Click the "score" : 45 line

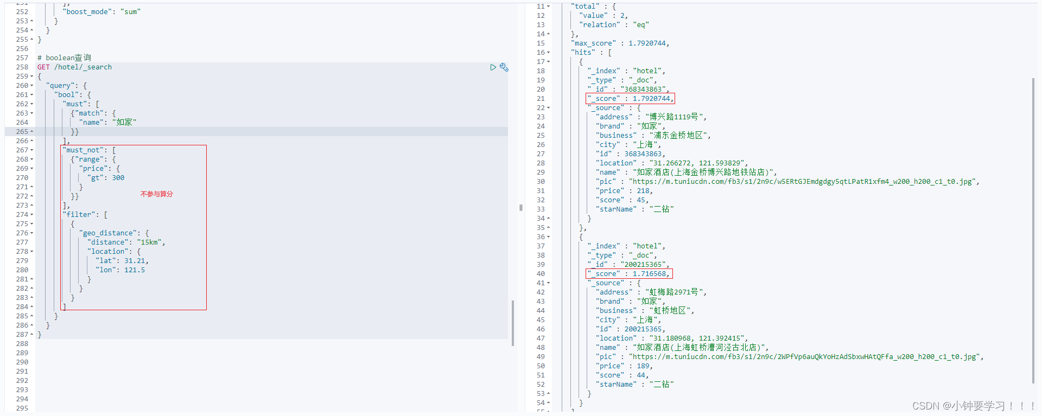point(622,200)
